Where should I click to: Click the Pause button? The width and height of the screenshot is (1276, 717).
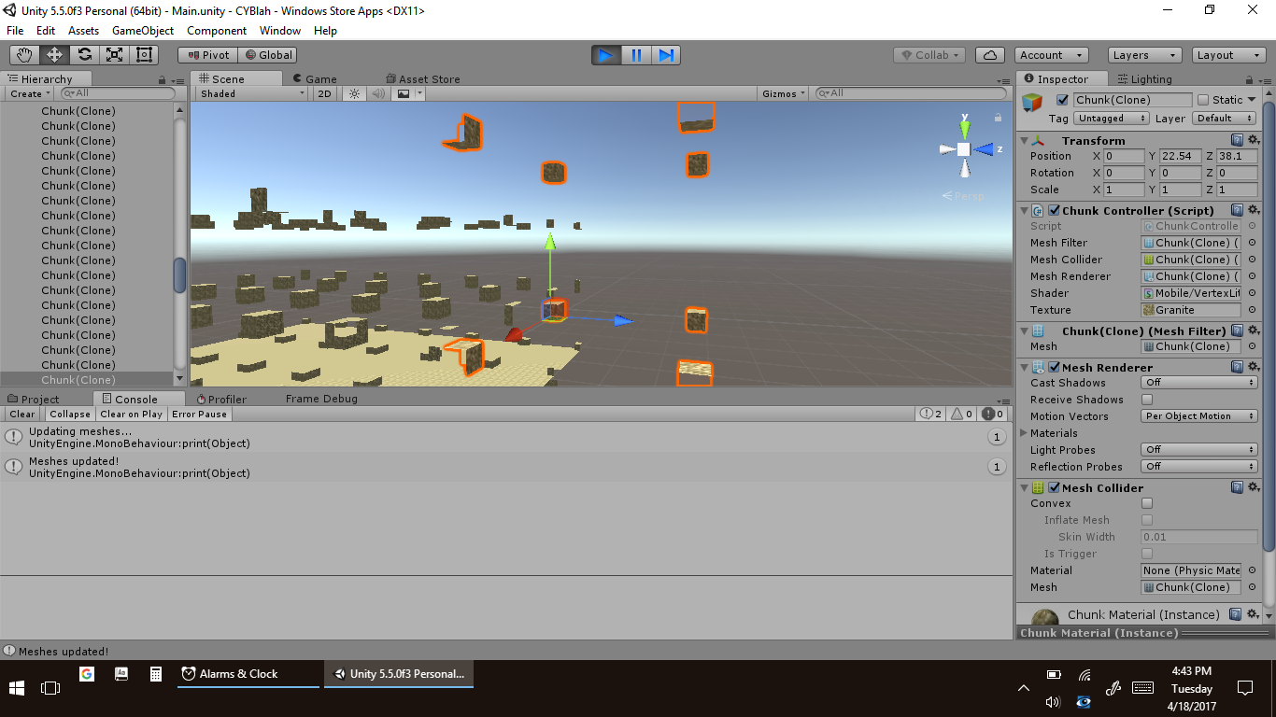636,55
